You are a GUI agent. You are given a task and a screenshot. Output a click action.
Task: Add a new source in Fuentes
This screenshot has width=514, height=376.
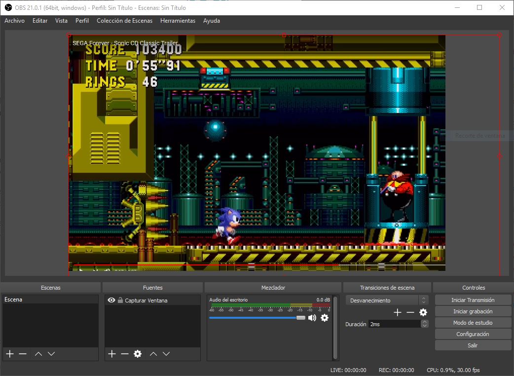click(x=112, y=354)
